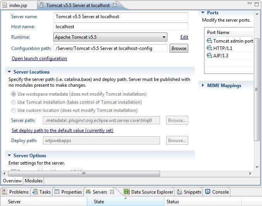Screen dimensions: 262x206
Task: Click into the Host name field
Action: [121, 27]
